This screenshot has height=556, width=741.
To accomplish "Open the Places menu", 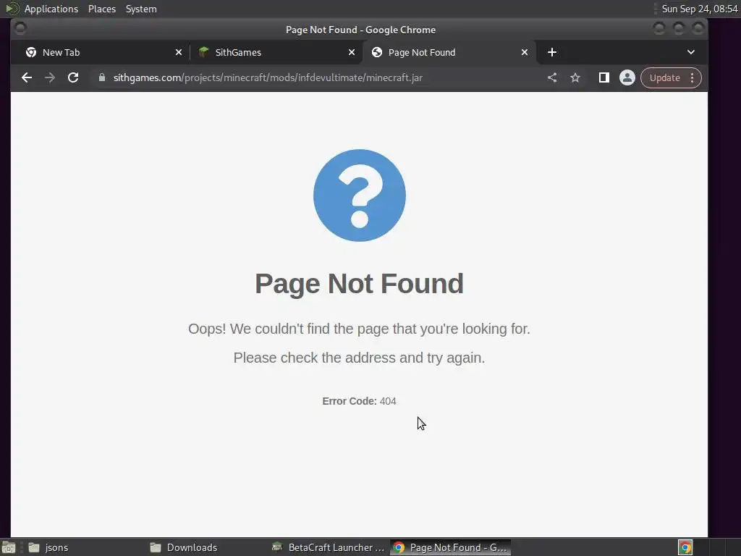I will 101,9.
